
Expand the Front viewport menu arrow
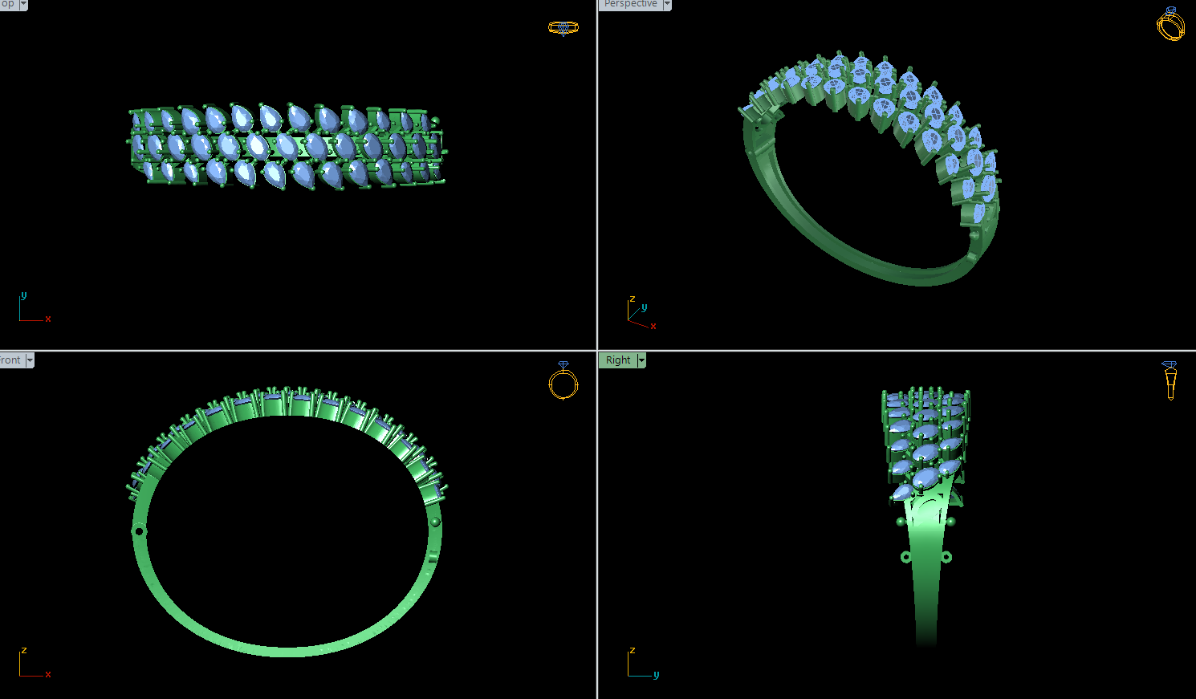(30, 360)
